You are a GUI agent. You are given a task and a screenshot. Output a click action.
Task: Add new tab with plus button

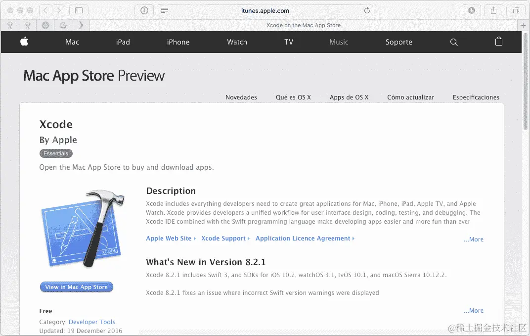[523, 25]
